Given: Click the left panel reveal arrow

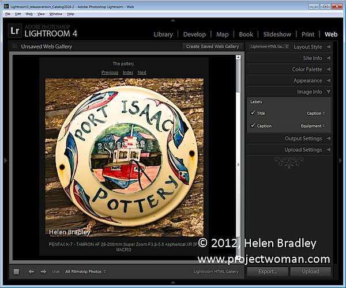Looking at the screenshot, I should pos(6,161).
